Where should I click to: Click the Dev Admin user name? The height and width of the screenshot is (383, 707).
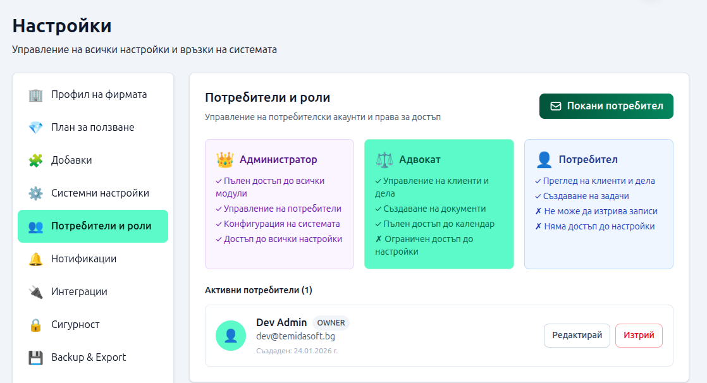281,322
